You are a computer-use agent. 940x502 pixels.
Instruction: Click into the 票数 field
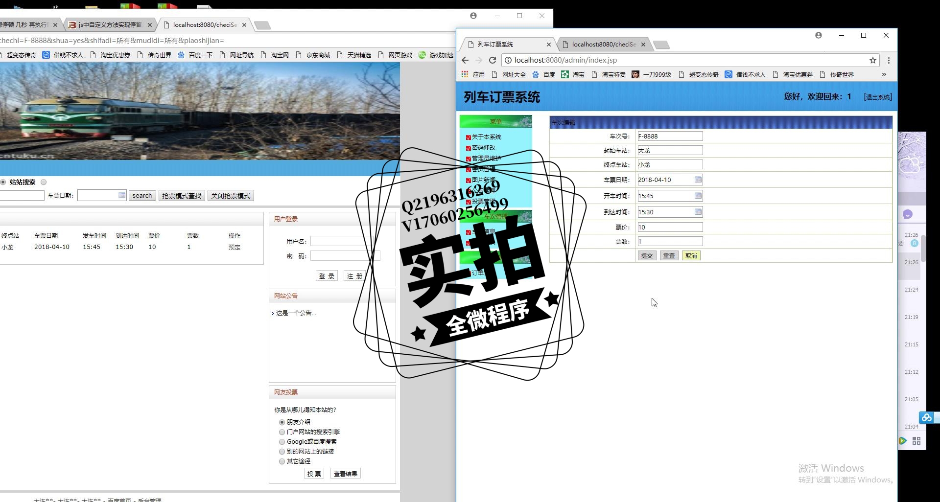click(670, 241)
